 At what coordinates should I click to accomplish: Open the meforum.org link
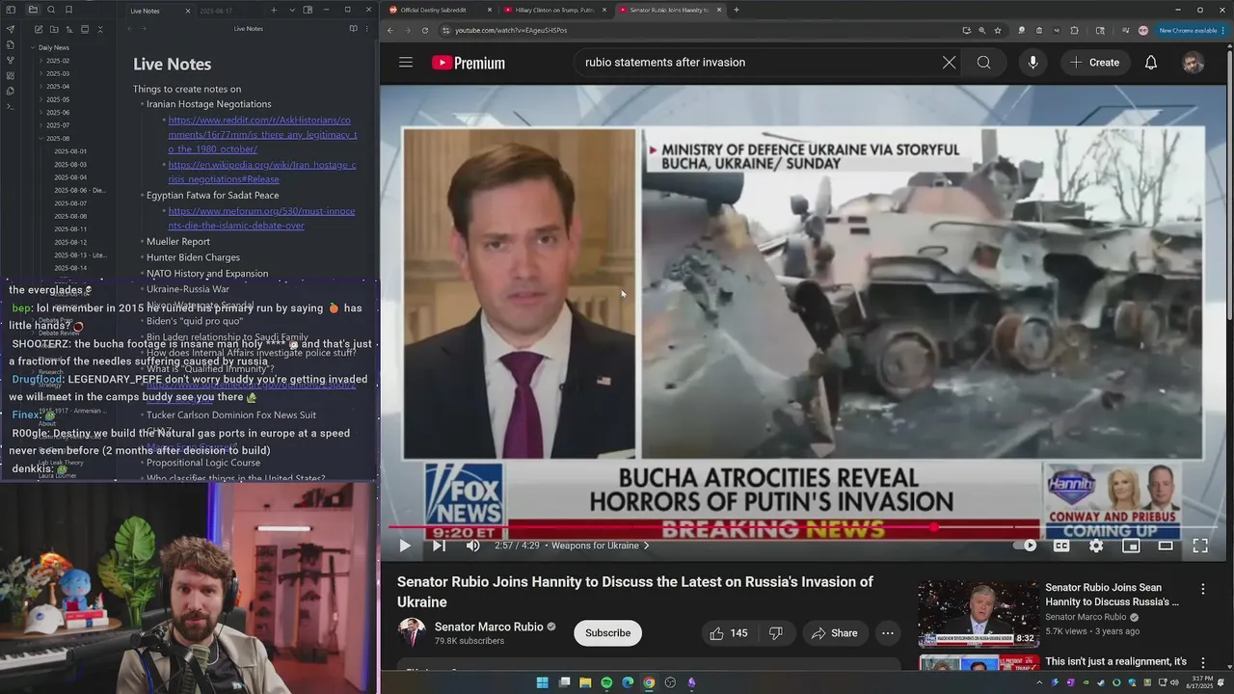click(x=261, y=218)
